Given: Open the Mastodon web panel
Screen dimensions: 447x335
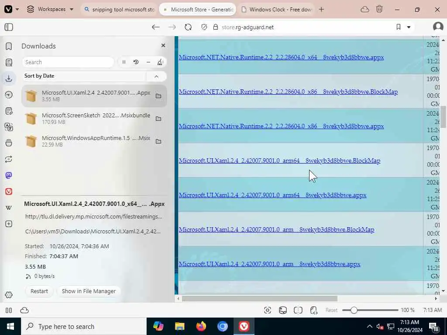Looking at the screenshot, I should (x=9, y=175).
